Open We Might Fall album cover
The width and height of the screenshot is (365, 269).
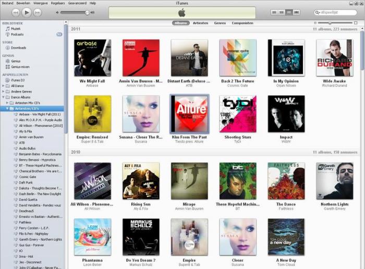[x=92, y=58]
